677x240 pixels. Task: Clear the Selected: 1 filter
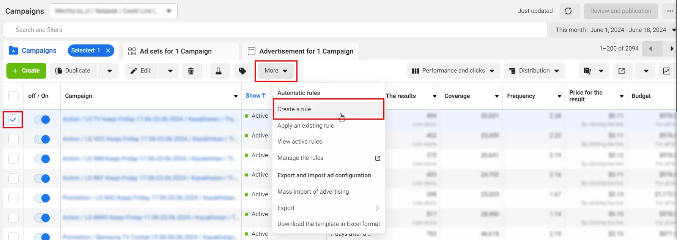point(108,51)
